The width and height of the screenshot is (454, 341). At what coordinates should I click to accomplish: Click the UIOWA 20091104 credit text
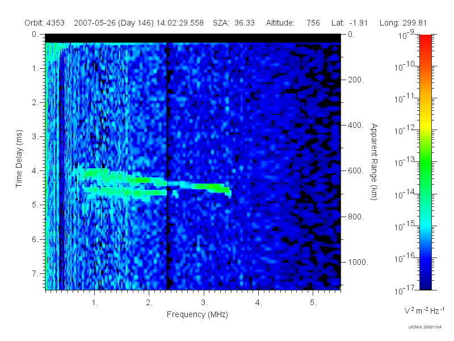click(424, 327)
